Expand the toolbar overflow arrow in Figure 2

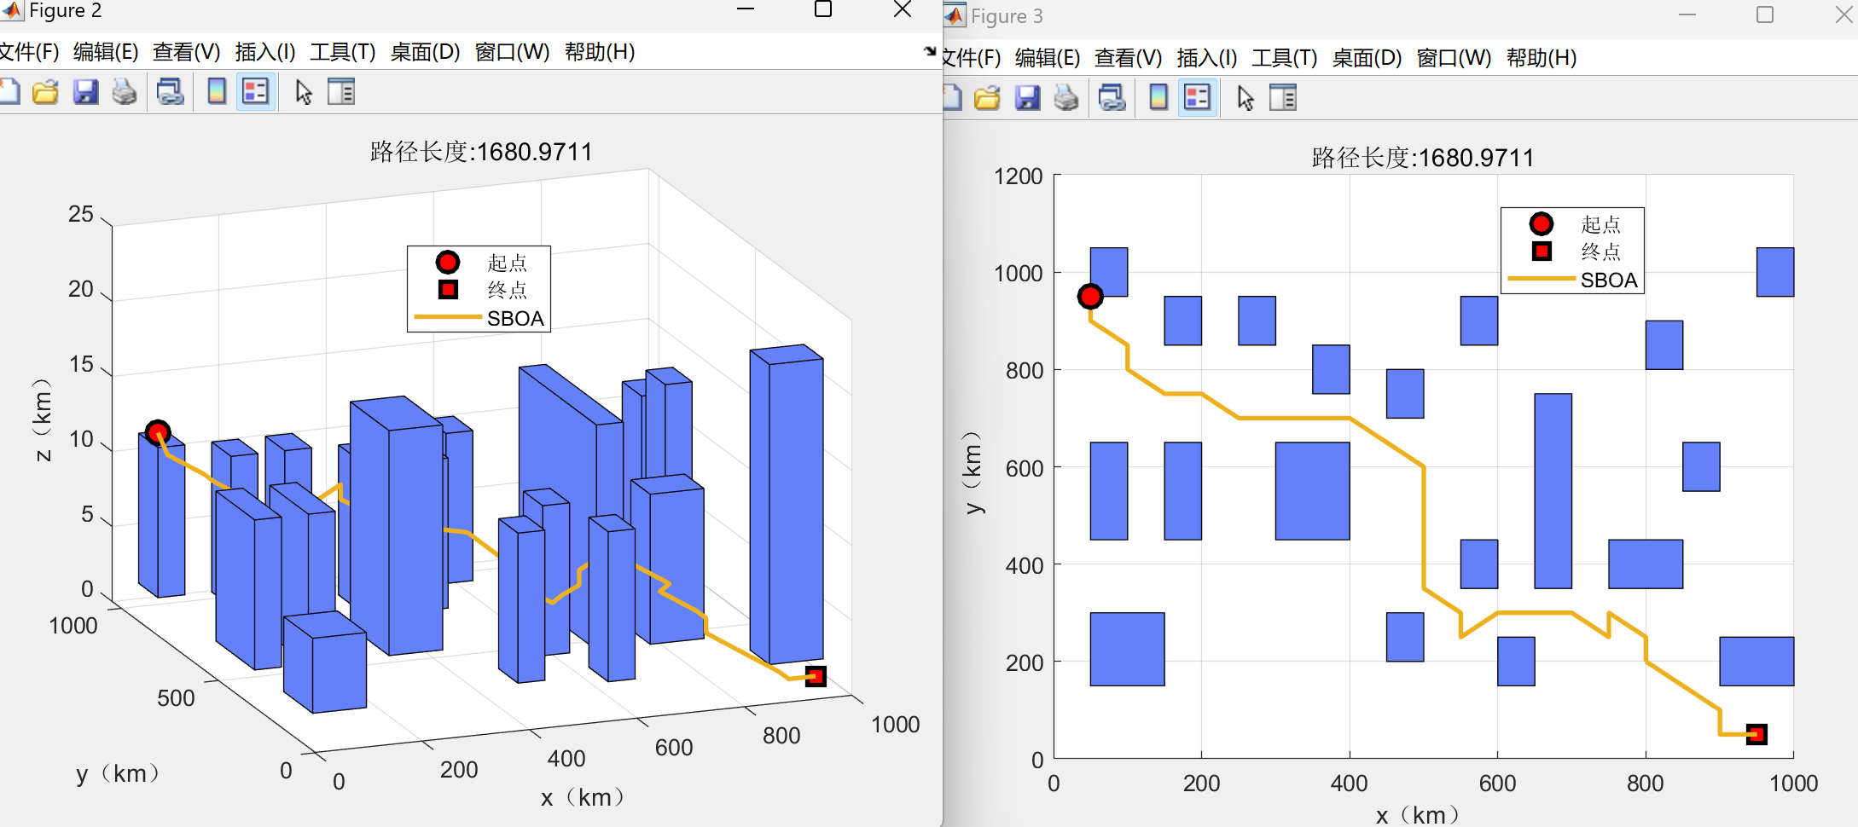click(x=930, y=51)
